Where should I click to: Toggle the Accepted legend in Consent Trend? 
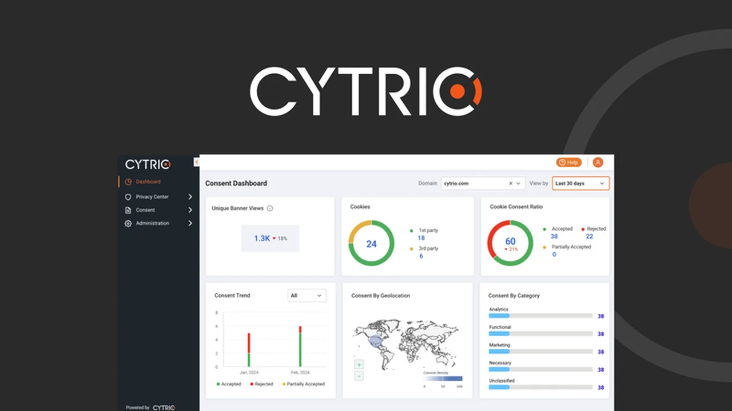tap(229, 384)
